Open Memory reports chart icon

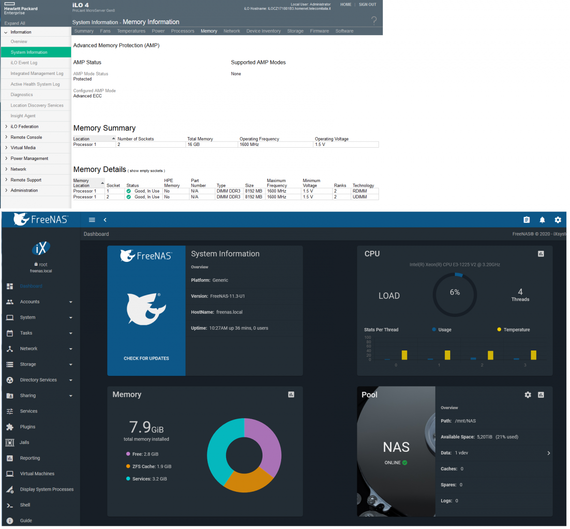coord(291,395)
